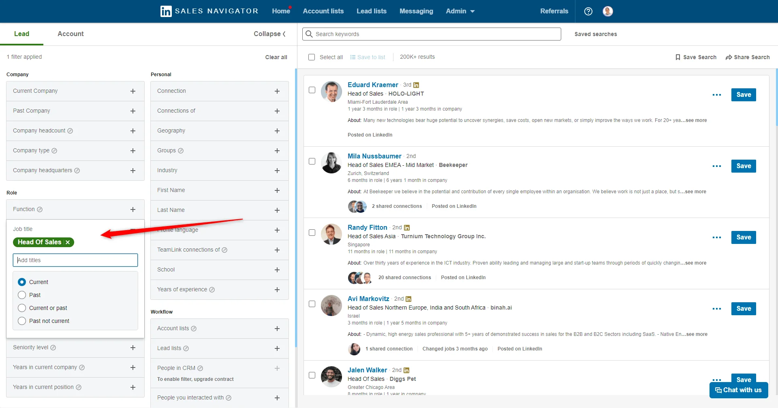Open more options for Avi Markovitz
Image resolution: width=778 pixels, height=408 pixels.
point(717,309)
